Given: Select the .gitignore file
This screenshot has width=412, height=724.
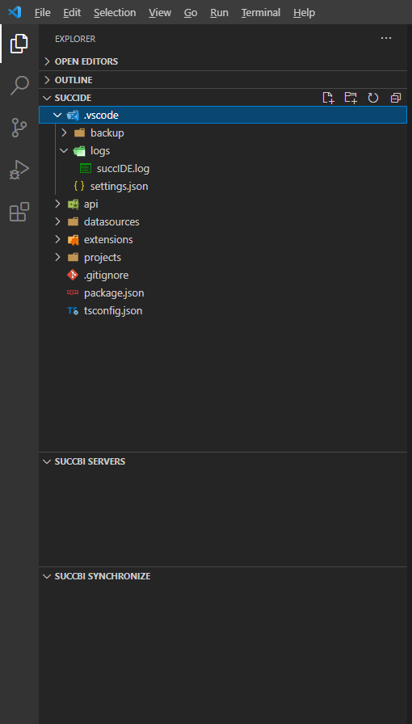Looking at the screenshot, I should 223,276.
